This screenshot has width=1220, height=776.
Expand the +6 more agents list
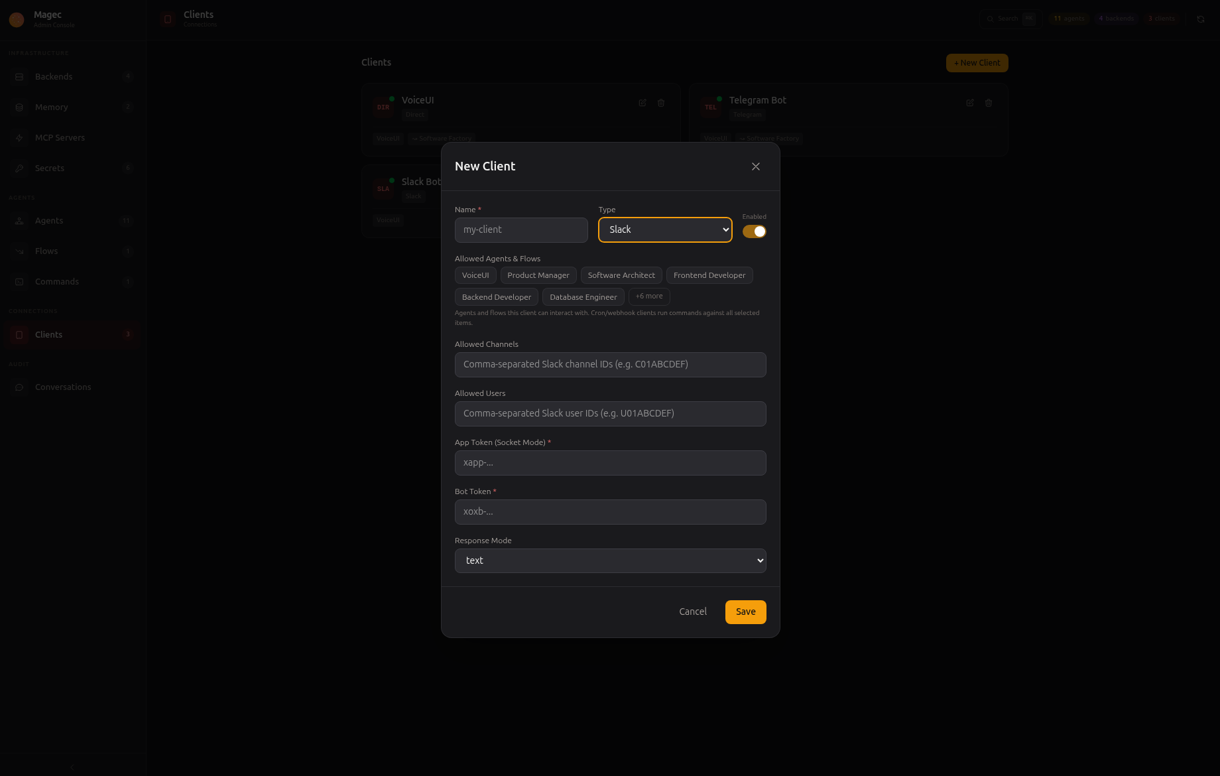click(648, 296)
